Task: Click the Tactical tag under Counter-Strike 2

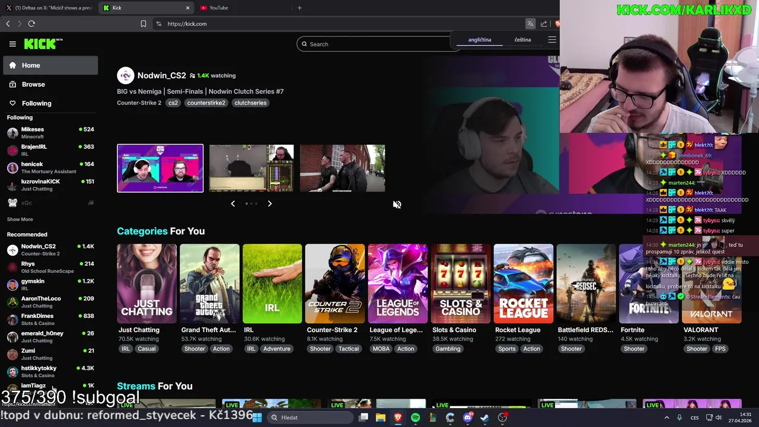Action: (x=349, y=349)
